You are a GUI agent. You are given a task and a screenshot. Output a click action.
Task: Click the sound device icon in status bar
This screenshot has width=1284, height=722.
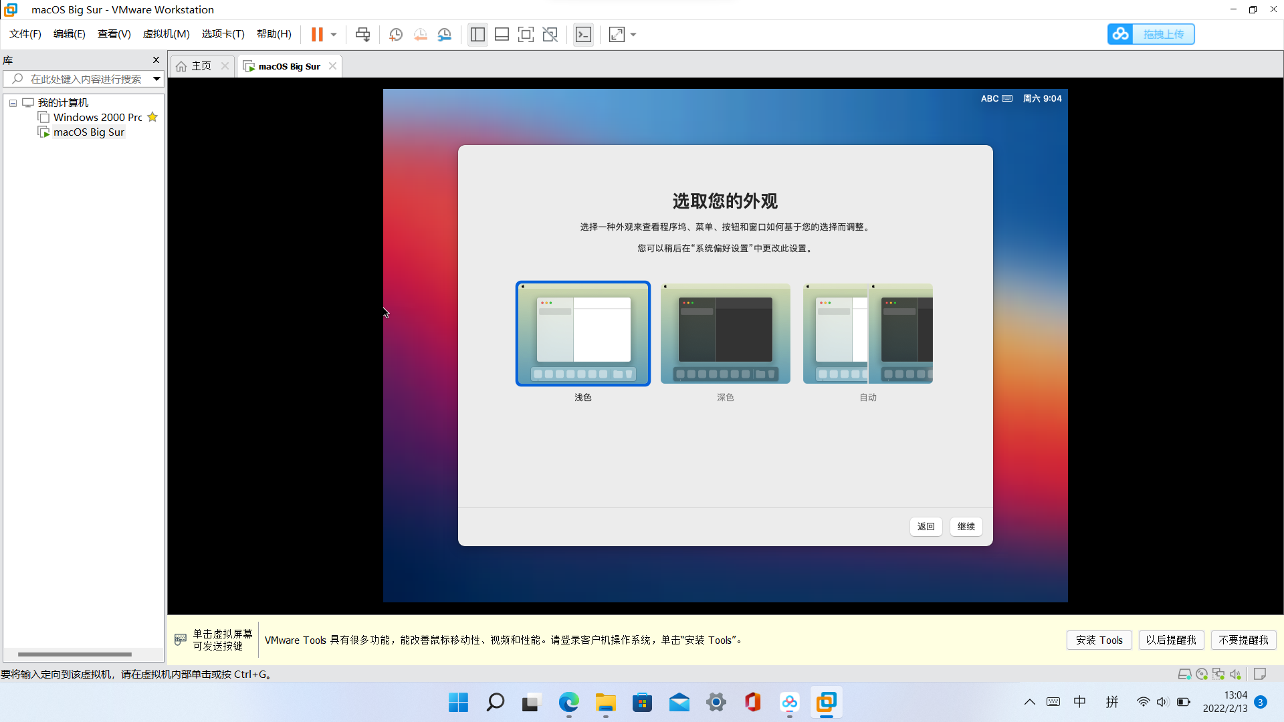click(1237, 674)
